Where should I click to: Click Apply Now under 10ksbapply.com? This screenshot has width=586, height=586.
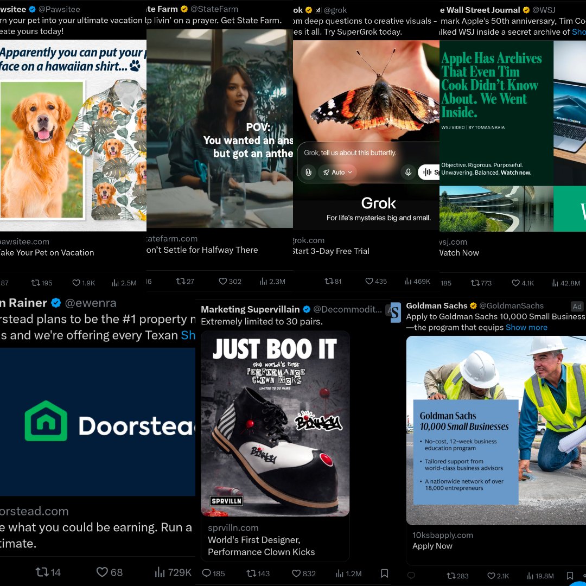[x=432, y=546]
